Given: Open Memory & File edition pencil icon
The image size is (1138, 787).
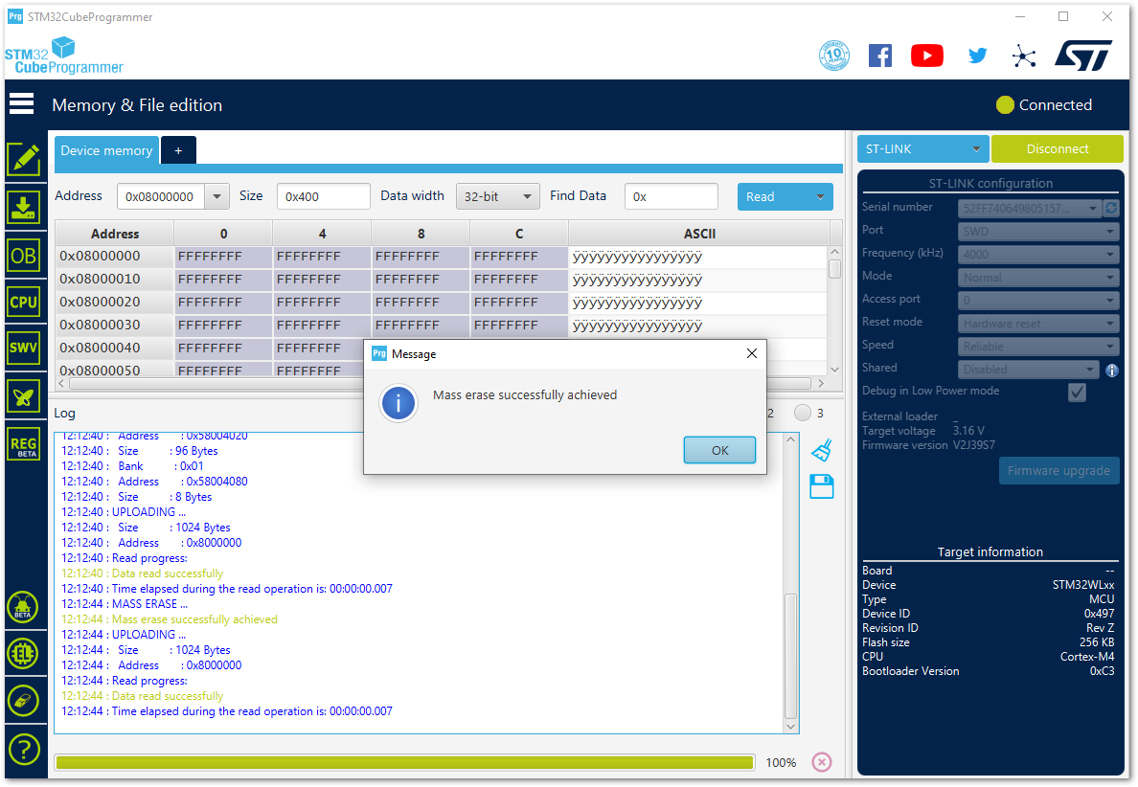Looking at the screenshot, I should (24, 159).
